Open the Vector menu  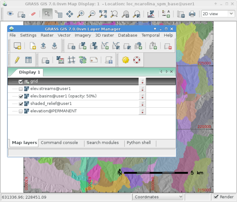[64, 35]
